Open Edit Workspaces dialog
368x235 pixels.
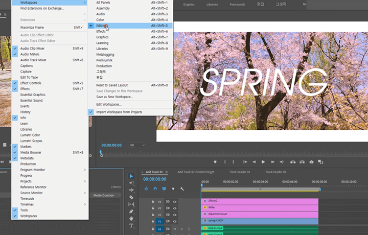click(130, 104)
